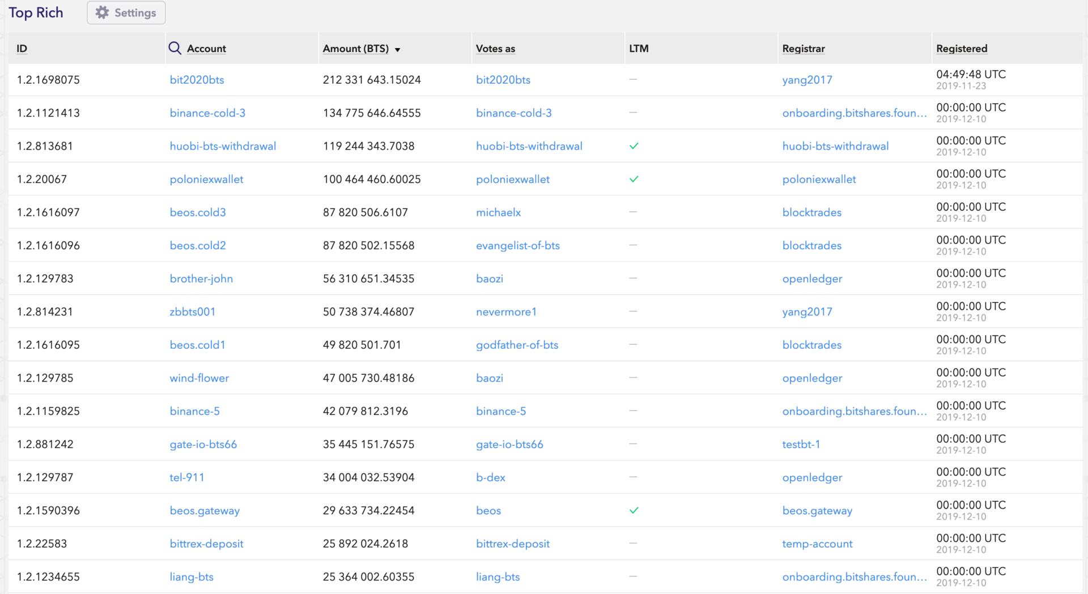This screenshot has height=594, width=1088.
Task: Open beos.cold2 account link
Action: coord(198,246)
